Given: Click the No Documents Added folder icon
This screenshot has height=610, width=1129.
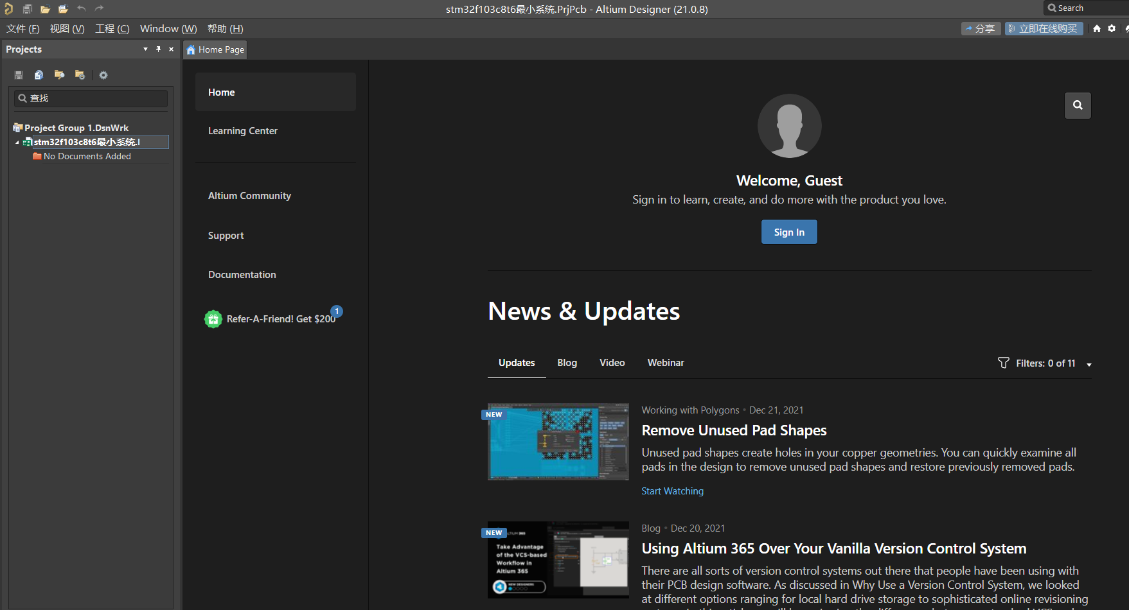Looking at the screenshot, I should pyautogui.click(x=37, y=156).
